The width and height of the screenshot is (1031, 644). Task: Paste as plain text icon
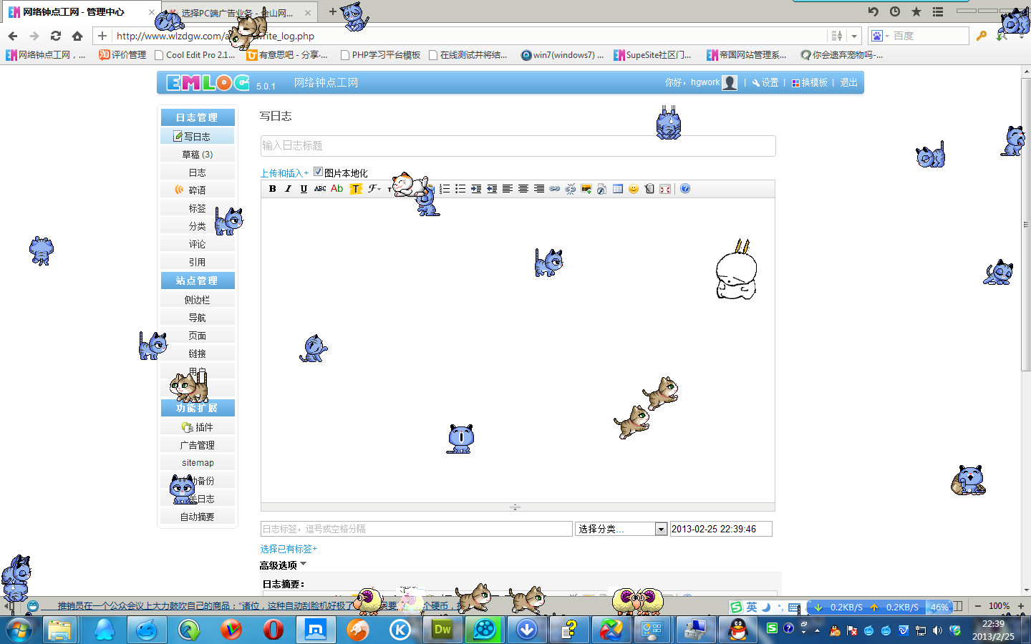pos(649,189)
